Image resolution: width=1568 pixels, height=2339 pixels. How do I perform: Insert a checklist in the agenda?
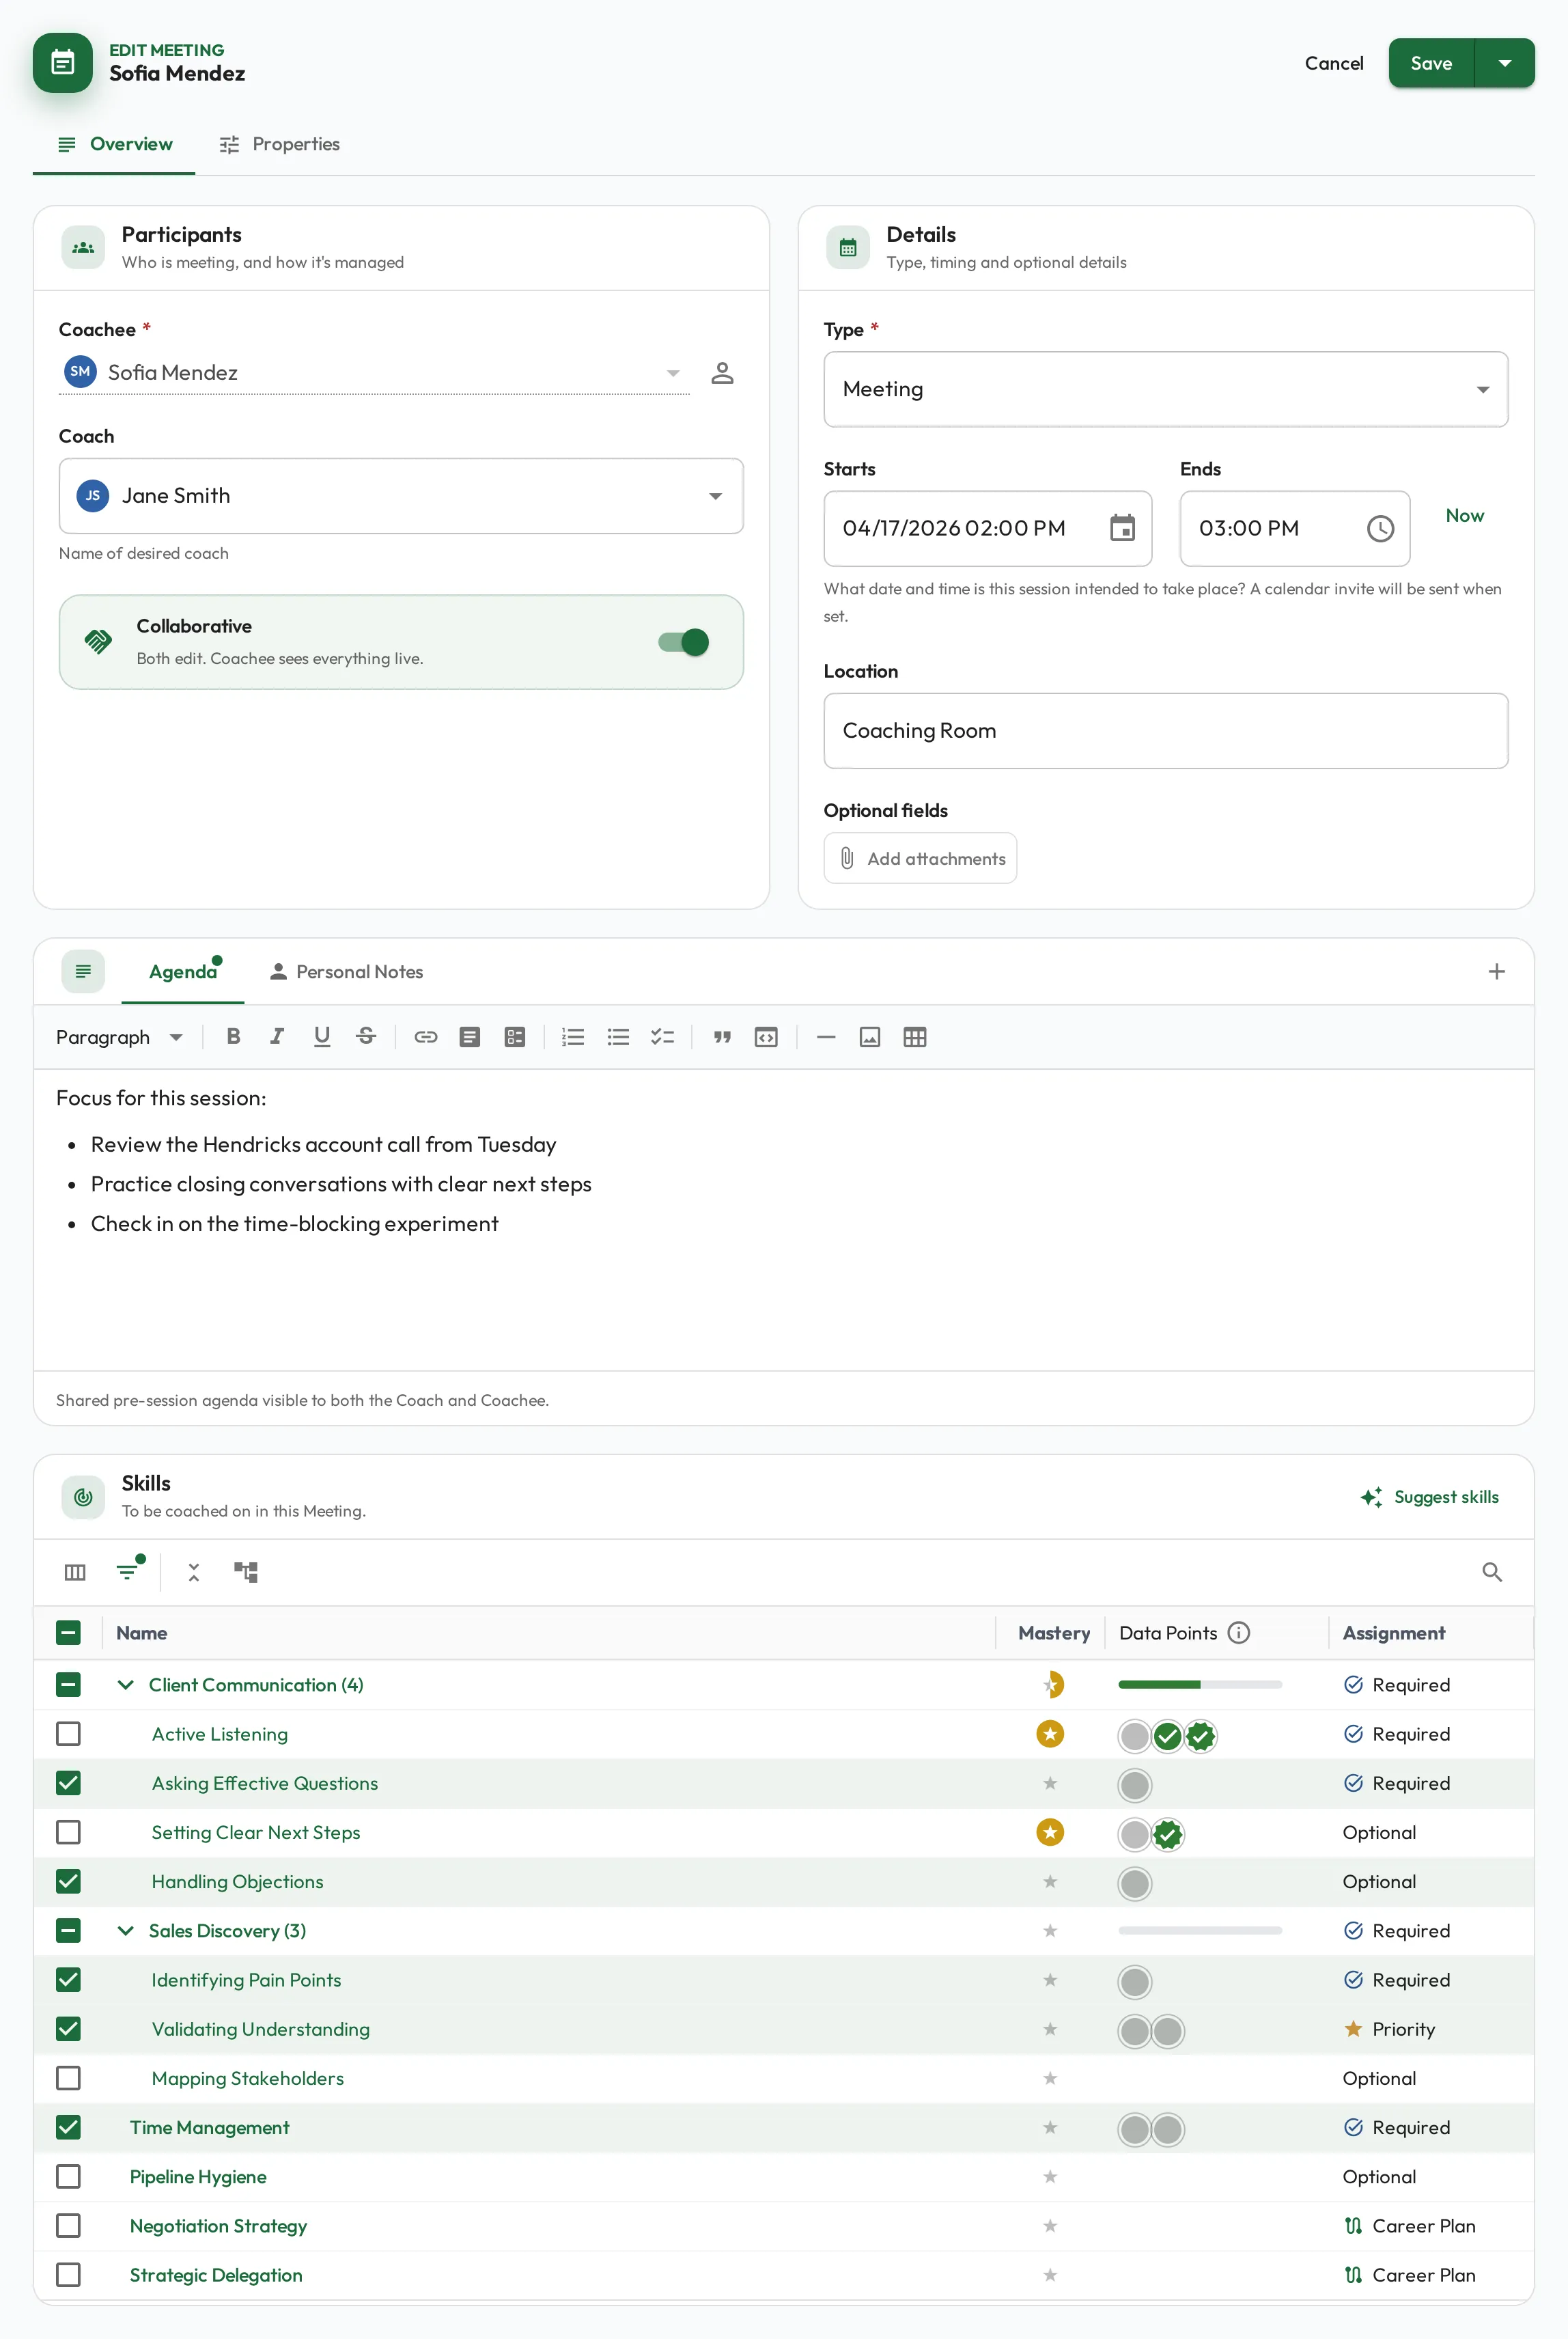(662, 1037)
